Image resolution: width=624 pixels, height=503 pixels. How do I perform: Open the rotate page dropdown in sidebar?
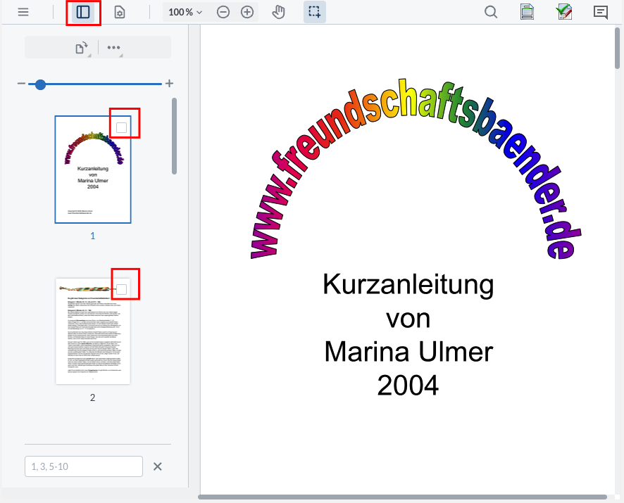(x=82, y=48)
